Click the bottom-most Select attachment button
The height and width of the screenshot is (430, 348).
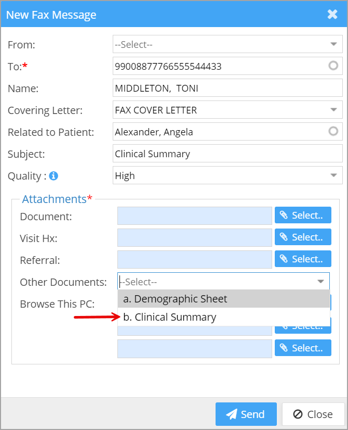click(x=303, y=348)
